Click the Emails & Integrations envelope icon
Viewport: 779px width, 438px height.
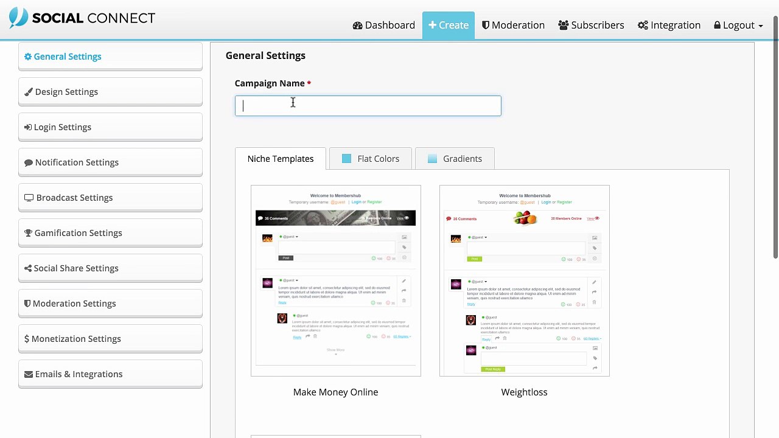29,374
